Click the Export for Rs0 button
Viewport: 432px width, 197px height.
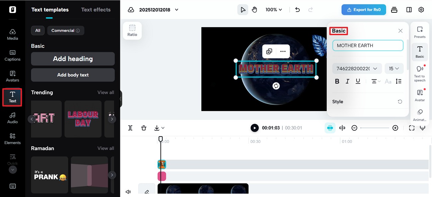pos(364,10)
